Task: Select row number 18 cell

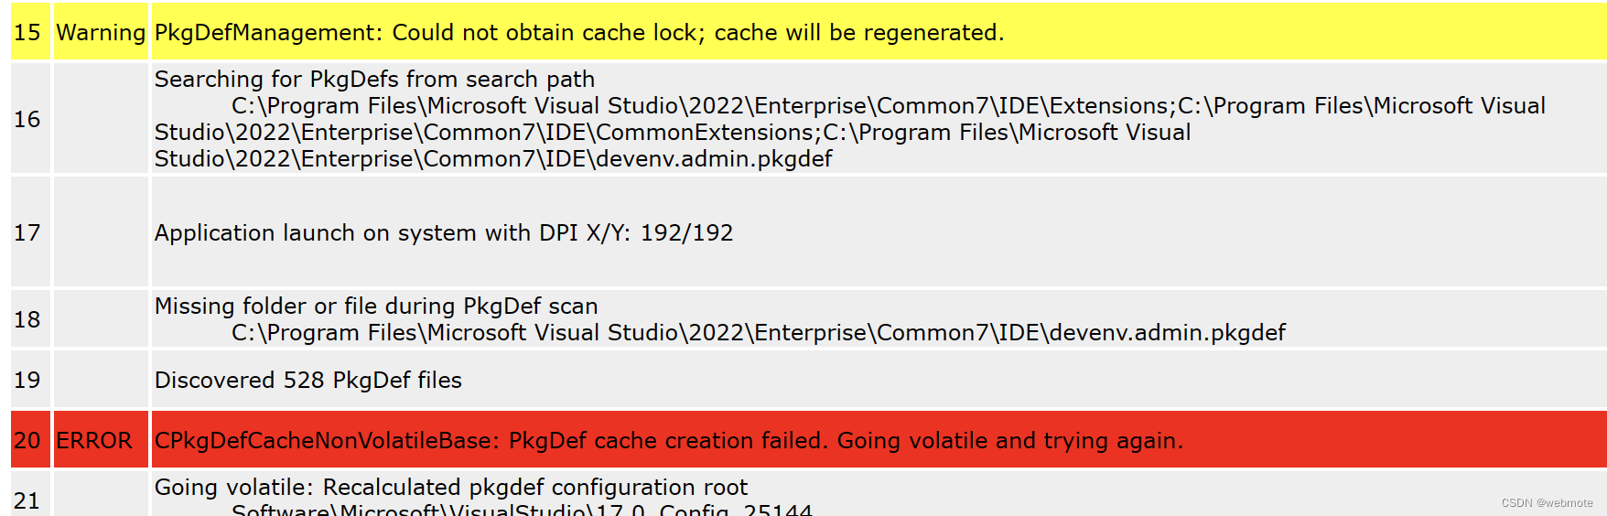Action: [x=27, y=319]
